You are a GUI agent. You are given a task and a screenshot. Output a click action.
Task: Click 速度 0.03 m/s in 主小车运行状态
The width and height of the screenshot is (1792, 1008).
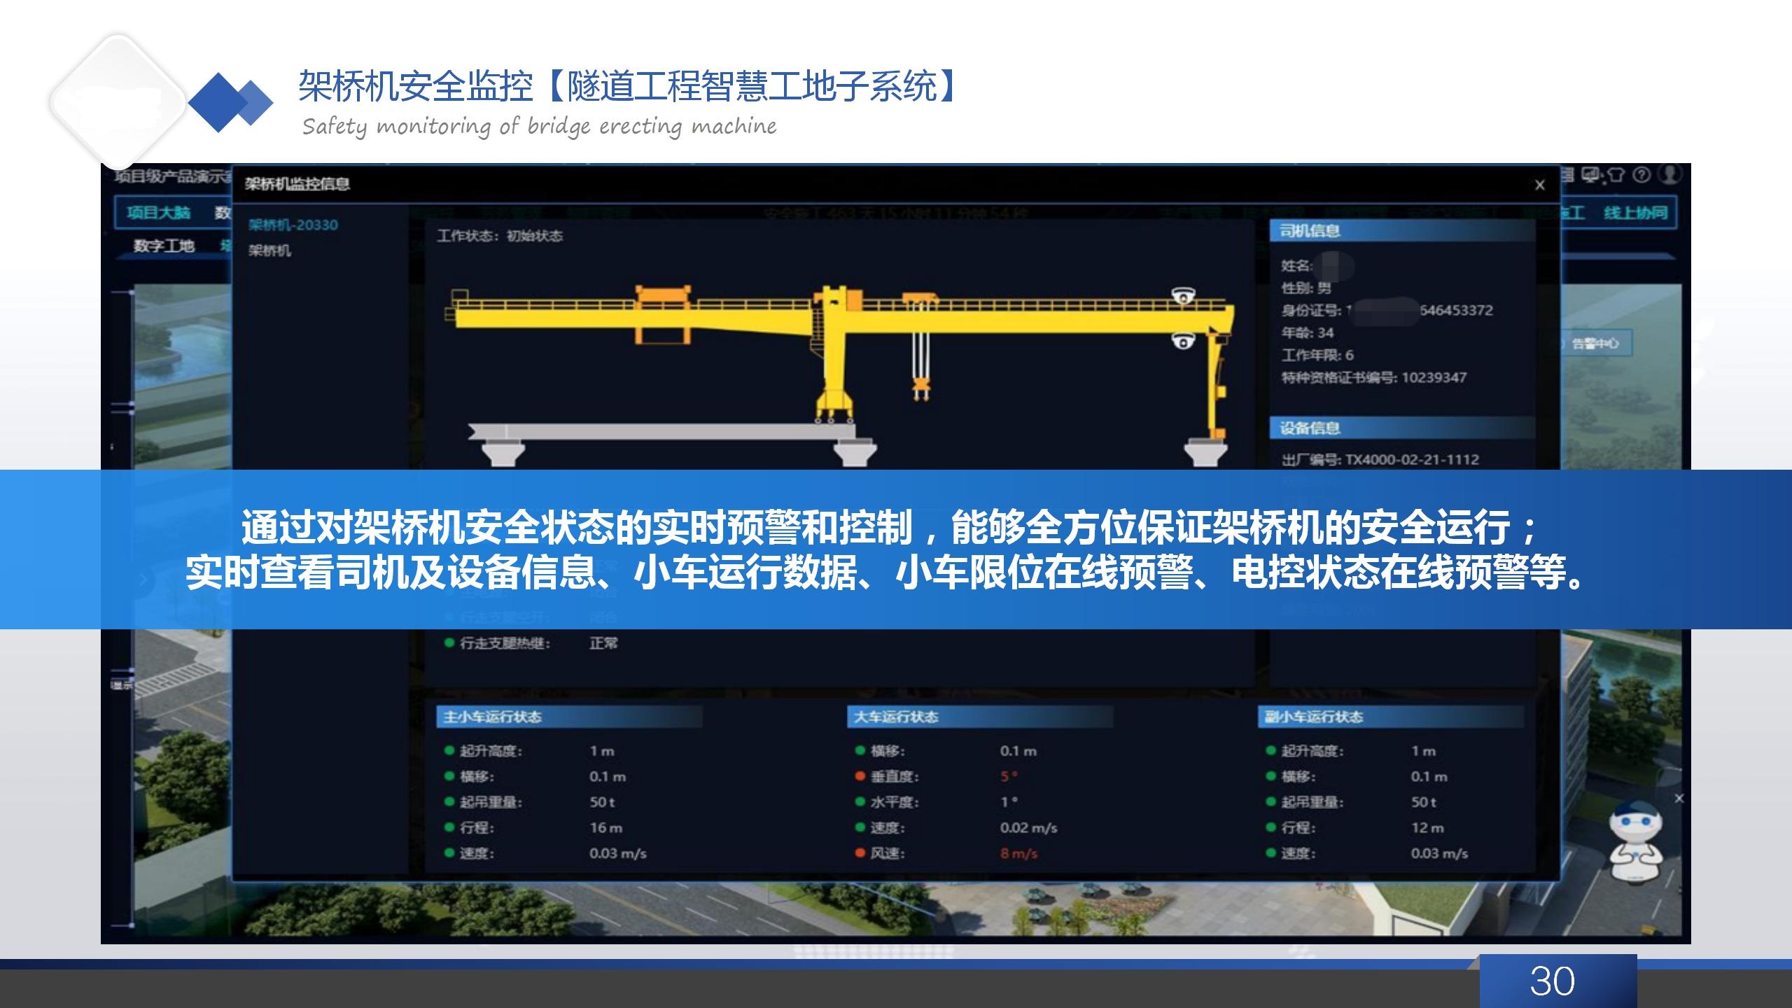click(545, 853)
